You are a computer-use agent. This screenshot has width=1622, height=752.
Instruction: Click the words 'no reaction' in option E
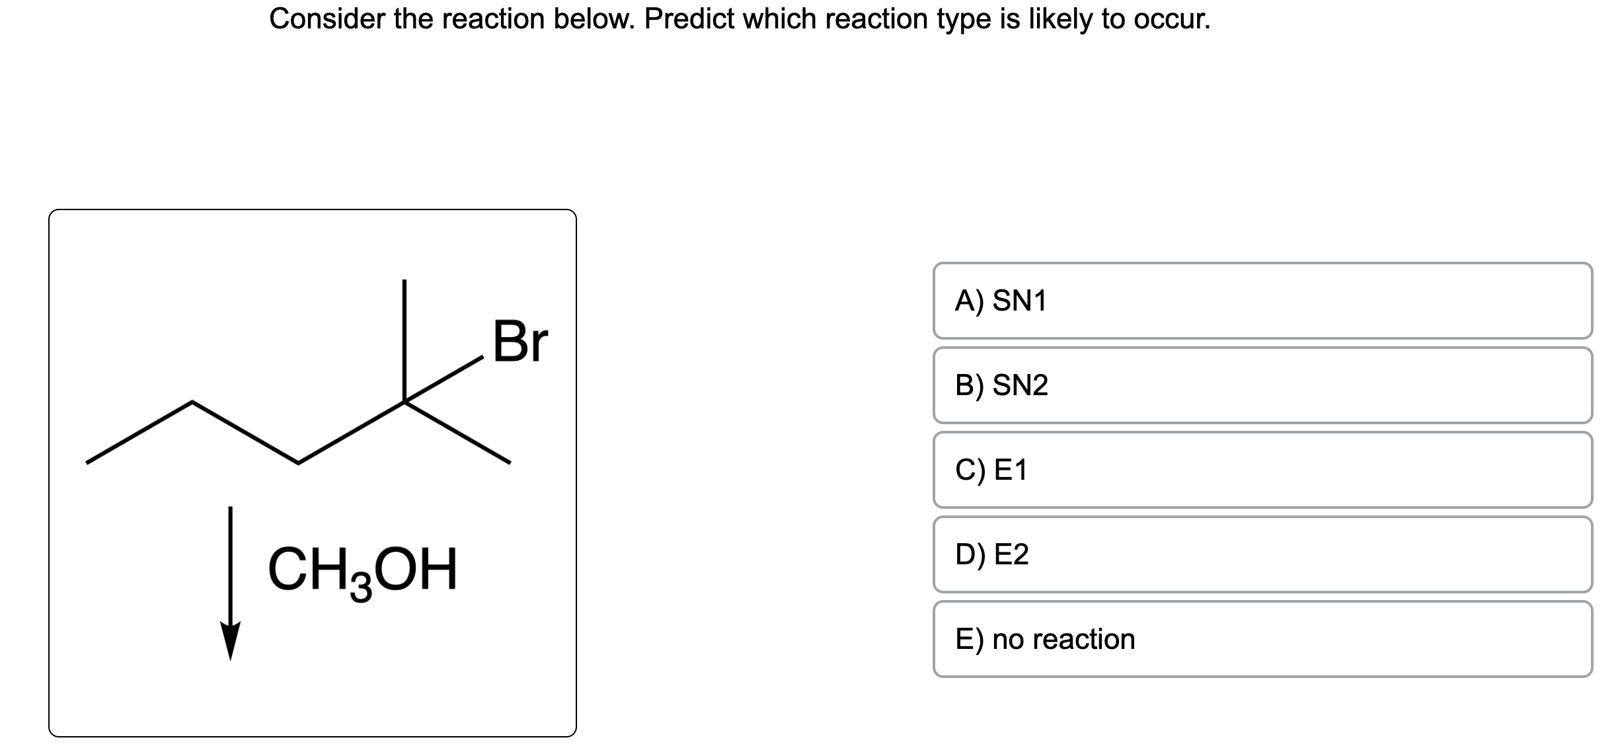pos(1063,639)
